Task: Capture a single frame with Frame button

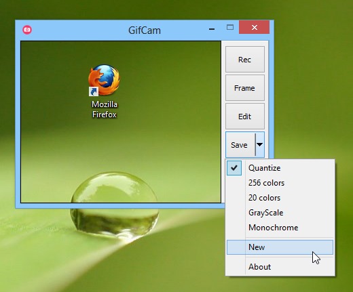Action: tap(245, 88)
